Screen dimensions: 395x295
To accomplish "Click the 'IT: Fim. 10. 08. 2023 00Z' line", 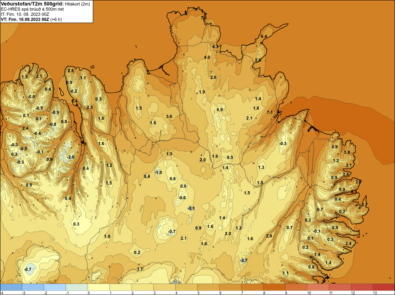I will 25,14.
